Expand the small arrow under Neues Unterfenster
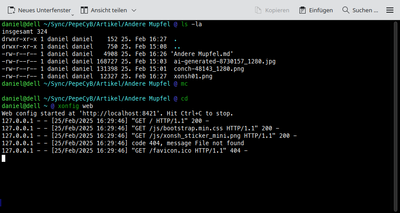The height and width of the screenshot is (213, 400). pos(72,14)
